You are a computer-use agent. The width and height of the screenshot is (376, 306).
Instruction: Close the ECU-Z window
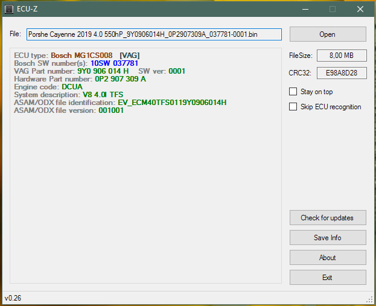click(360, 9)
